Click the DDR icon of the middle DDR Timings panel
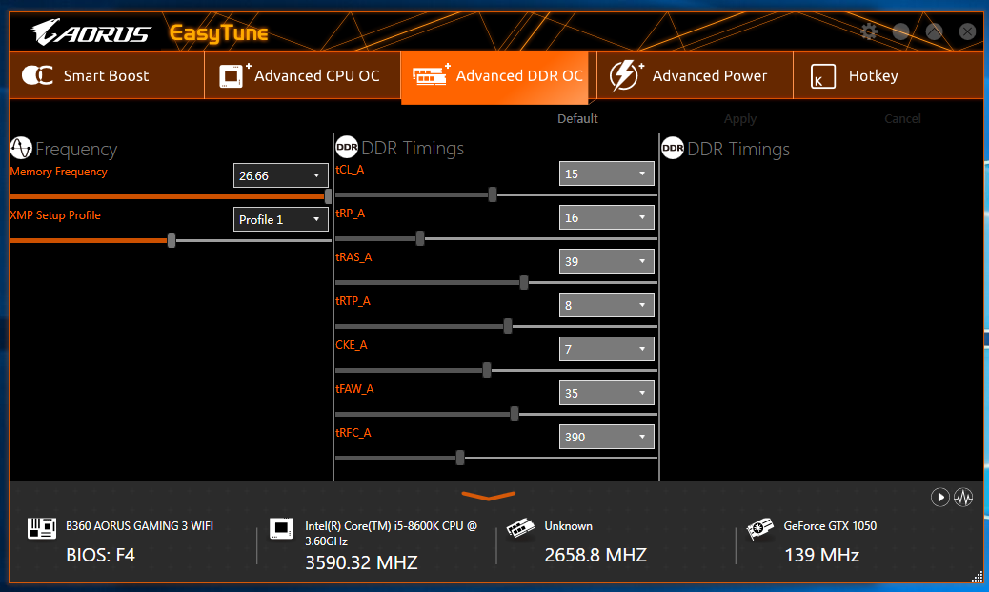989x592 pixels. (347, 148)
